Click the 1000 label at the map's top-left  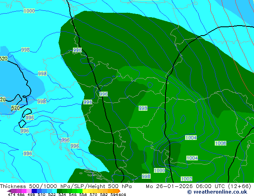pyautogui.click(x=29, y=11)
